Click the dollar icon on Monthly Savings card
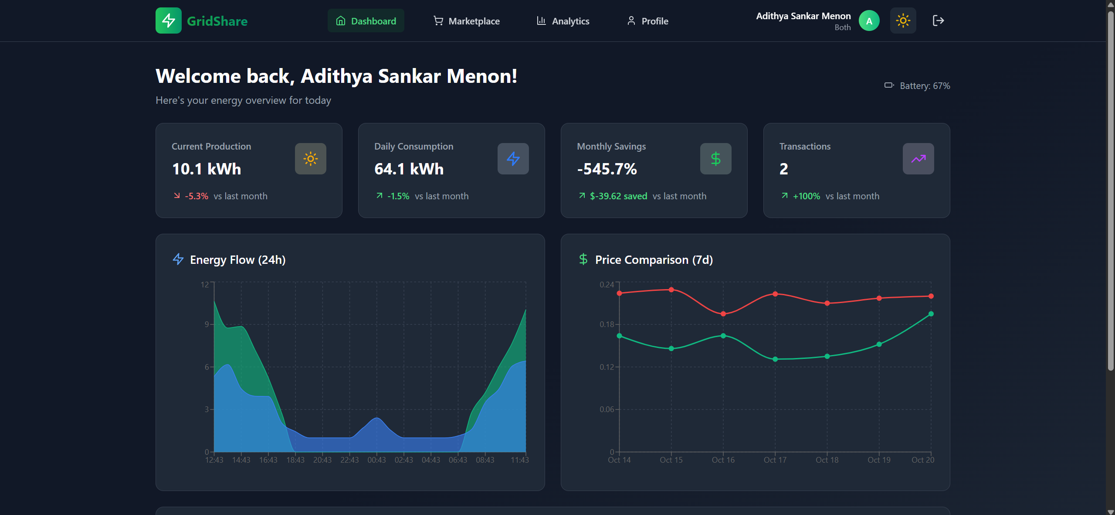Image resolution: width=1115 pixels, height=515 pixels. 715,159
